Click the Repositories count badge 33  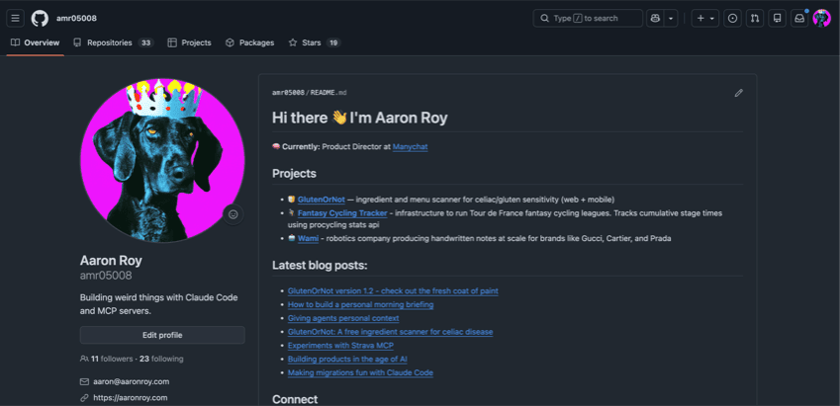[x=145, y=42]
